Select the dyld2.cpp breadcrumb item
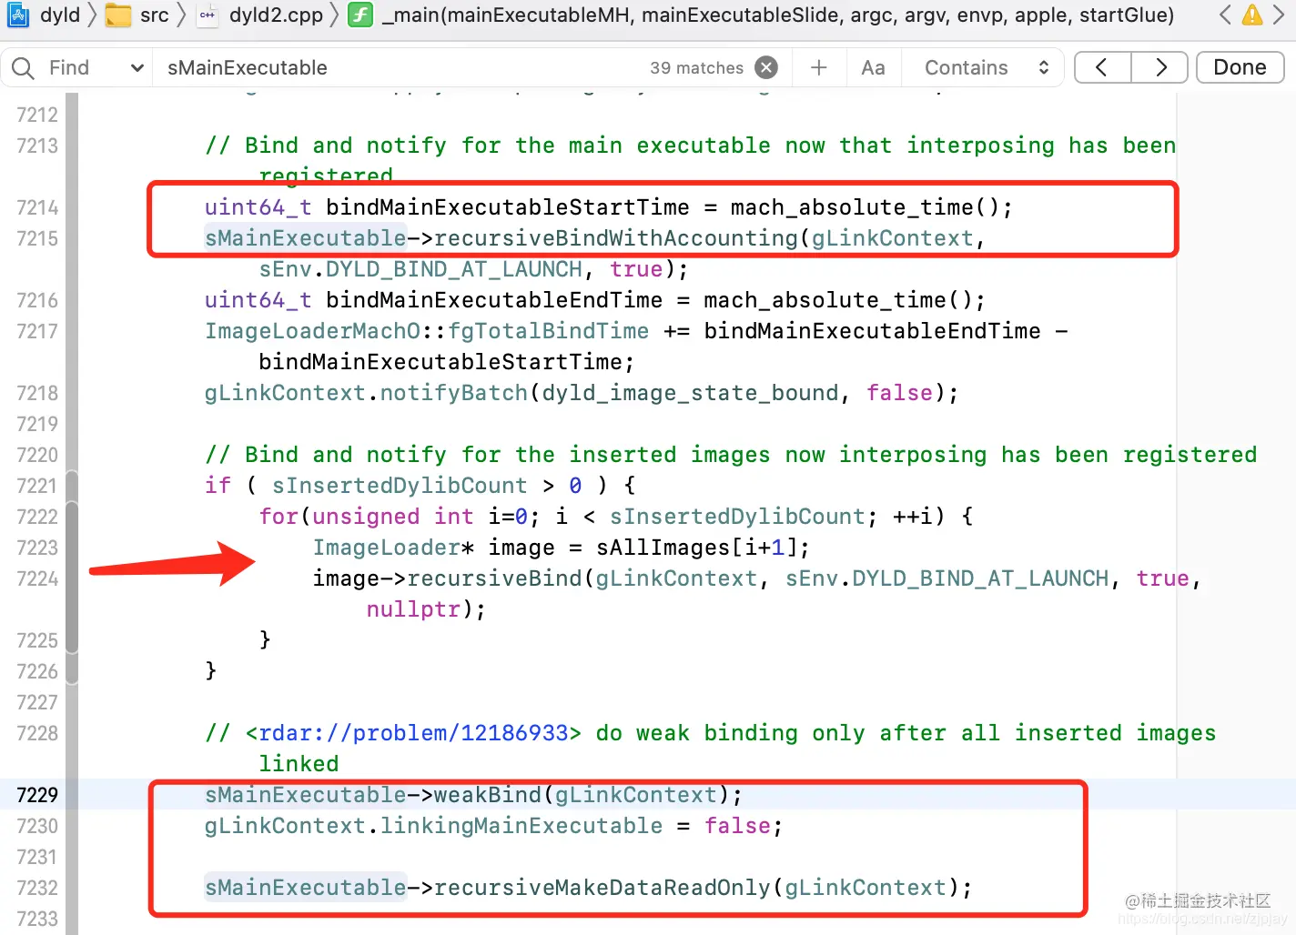The height and width of the screenshot is (935, 1296). tap(277, 15)
